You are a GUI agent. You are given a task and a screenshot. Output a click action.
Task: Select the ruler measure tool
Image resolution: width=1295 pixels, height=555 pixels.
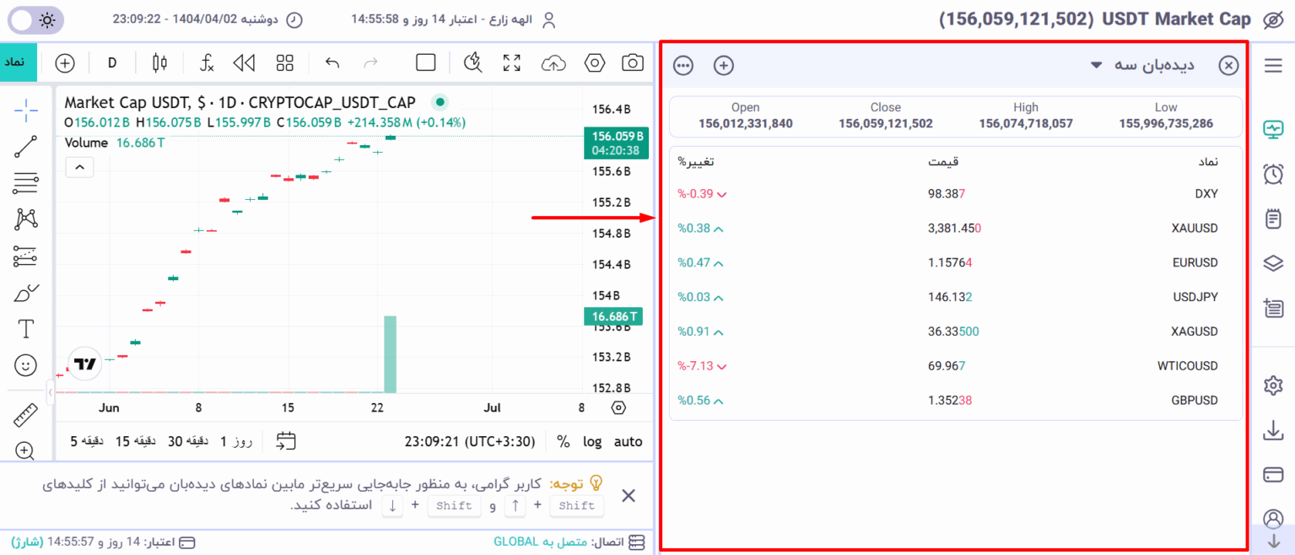(26, 415)
